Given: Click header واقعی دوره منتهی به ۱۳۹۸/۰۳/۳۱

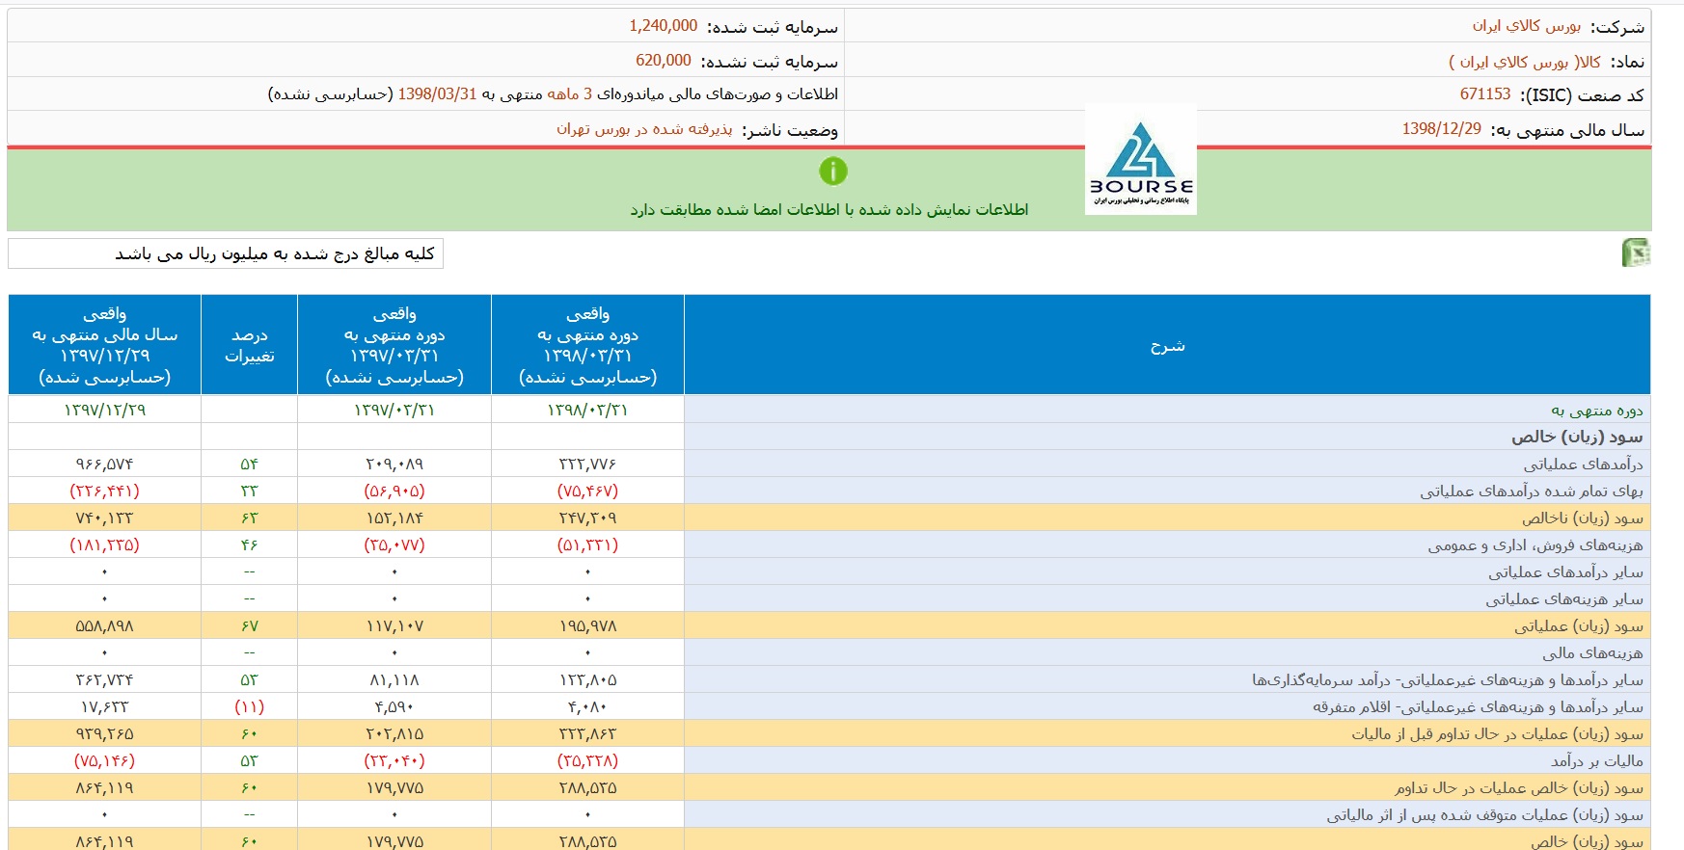Looking at the screenshot, I should tap(588, 345).
